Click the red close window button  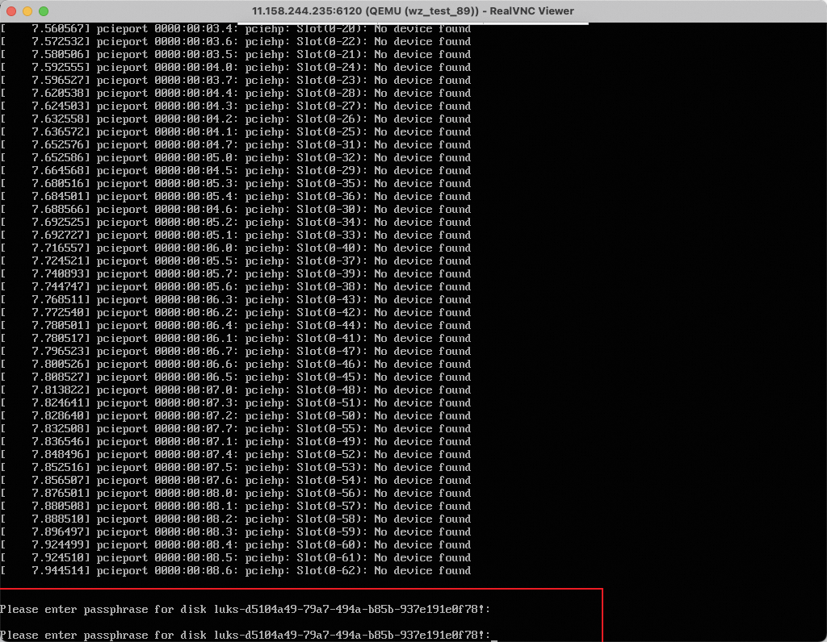10,11
